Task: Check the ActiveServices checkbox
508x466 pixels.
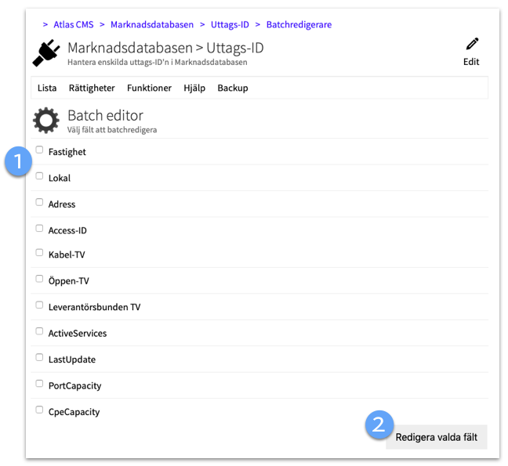Action: (40, 331)
